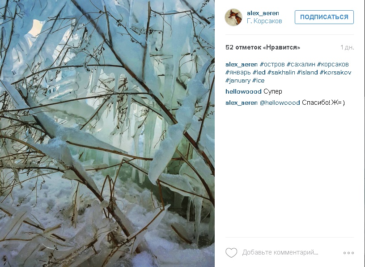The image size is (365, 267).
Task: Open the three-dots more options menu
Action: (x=348, y=253)
